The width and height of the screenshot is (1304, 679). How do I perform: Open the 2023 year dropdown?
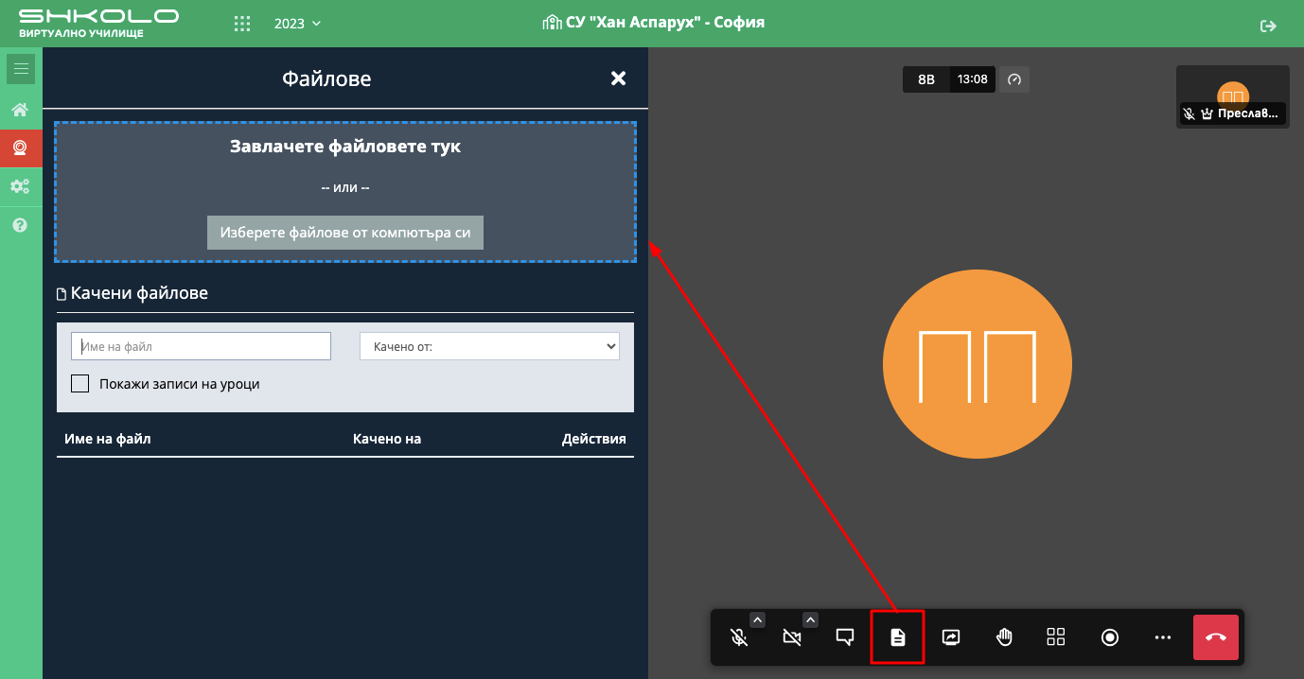[297, 24]
